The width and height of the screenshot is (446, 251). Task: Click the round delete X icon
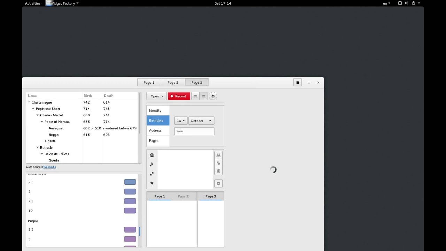218,183
